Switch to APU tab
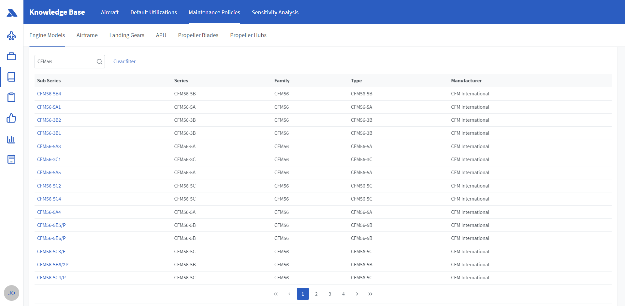This screenshot has width=625, height=306. 161,35
